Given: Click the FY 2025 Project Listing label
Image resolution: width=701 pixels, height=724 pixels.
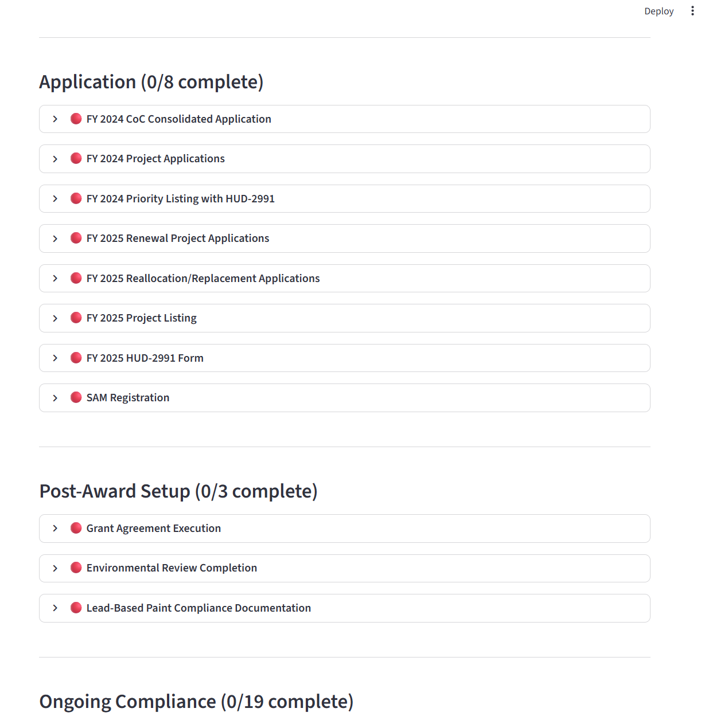Looking at the screenshot, I should tap(141, 318).
